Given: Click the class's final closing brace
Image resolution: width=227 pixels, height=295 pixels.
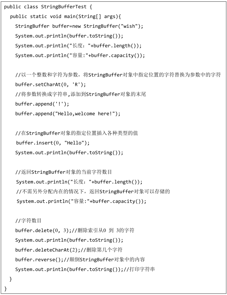Looking at the screenshot, I should [6, 289].
